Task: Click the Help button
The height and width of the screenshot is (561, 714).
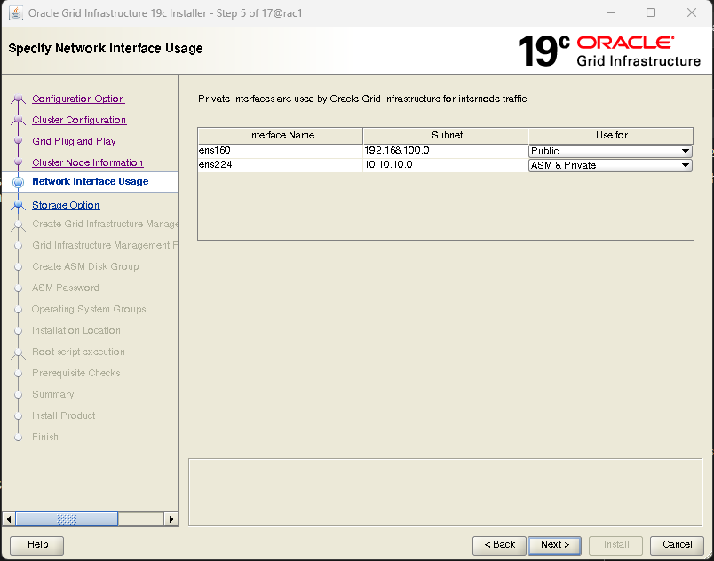Action: pos(37,545)
